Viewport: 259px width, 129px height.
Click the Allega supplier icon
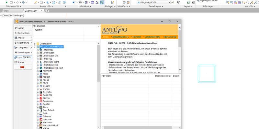(x=41, y=80)
